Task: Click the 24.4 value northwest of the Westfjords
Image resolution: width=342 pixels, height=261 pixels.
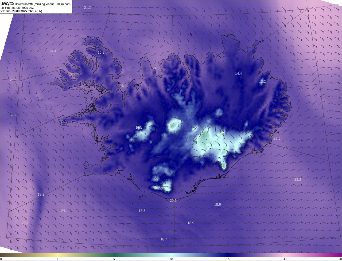Action: pos(53,51)
